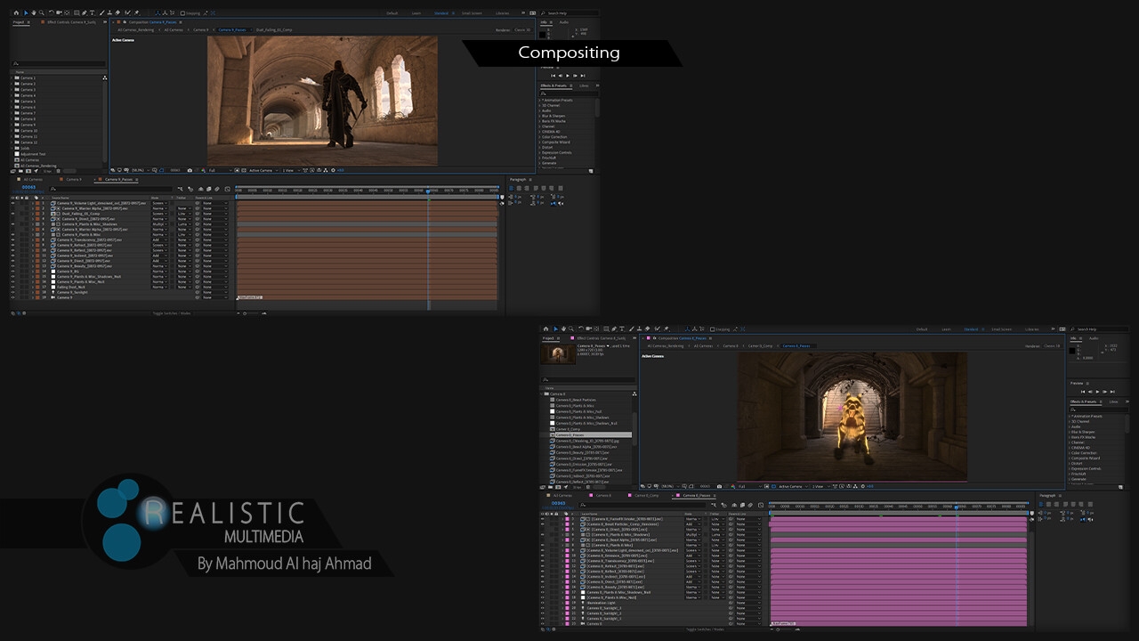Switch to the Camera 8_Comp timeline tab
The image size is (1139, 641).
647,495
